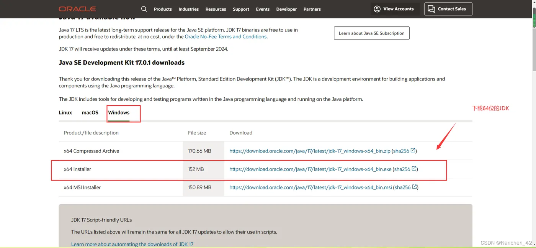This screenshot has width=536, height=248.
Task: Open the Support menu
Action: (x=241, y=9)
